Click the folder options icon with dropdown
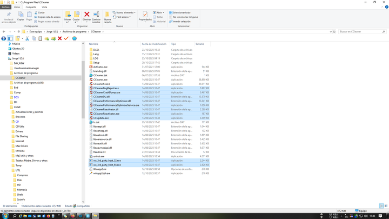389x219 pixels. pyautogui.click(x=19, y=38)
